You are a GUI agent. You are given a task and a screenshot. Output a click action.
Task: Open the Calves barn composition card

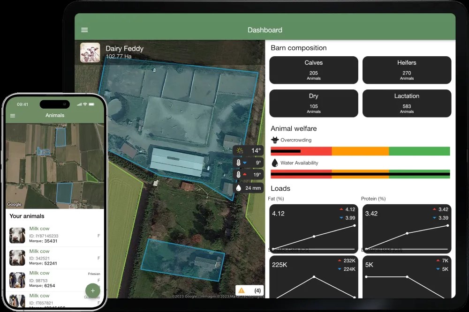(313, 70)
